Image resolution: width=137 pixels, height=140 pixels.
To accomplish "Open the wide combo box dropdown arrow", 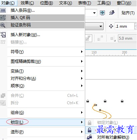I will tap(101, 26).
